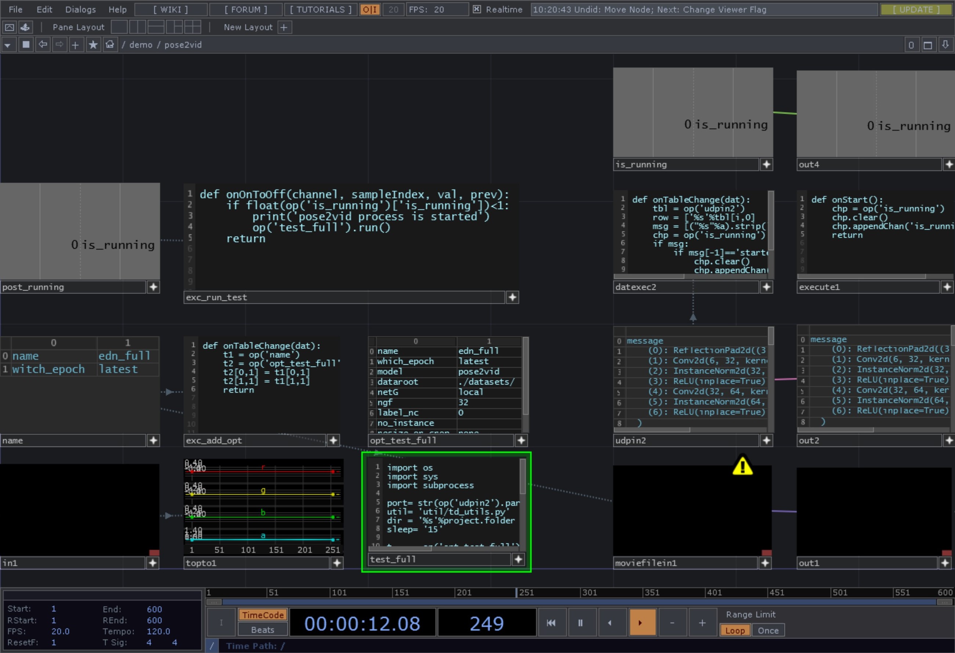Click the rewind button in timeline
955x653 pixels.
click(551, 623)
